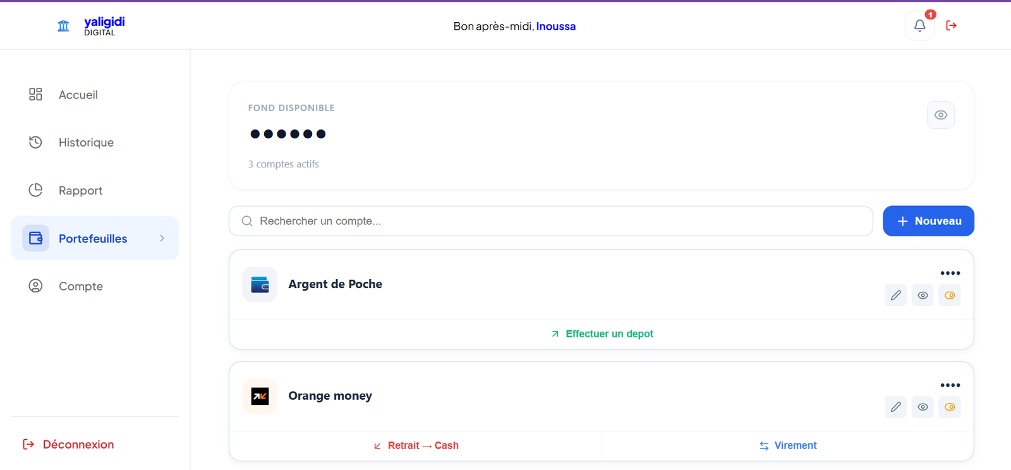
Task: Expand the Portefeuilles chevron arrow
Action: point(162,238)
